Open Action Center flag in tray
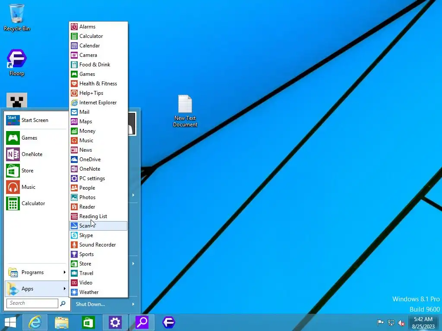The image size is (442, 331). point(380,322)
